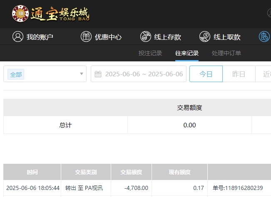Click 交易类别 column header
The height and width of the screenshot is (197, 271).
86,172
